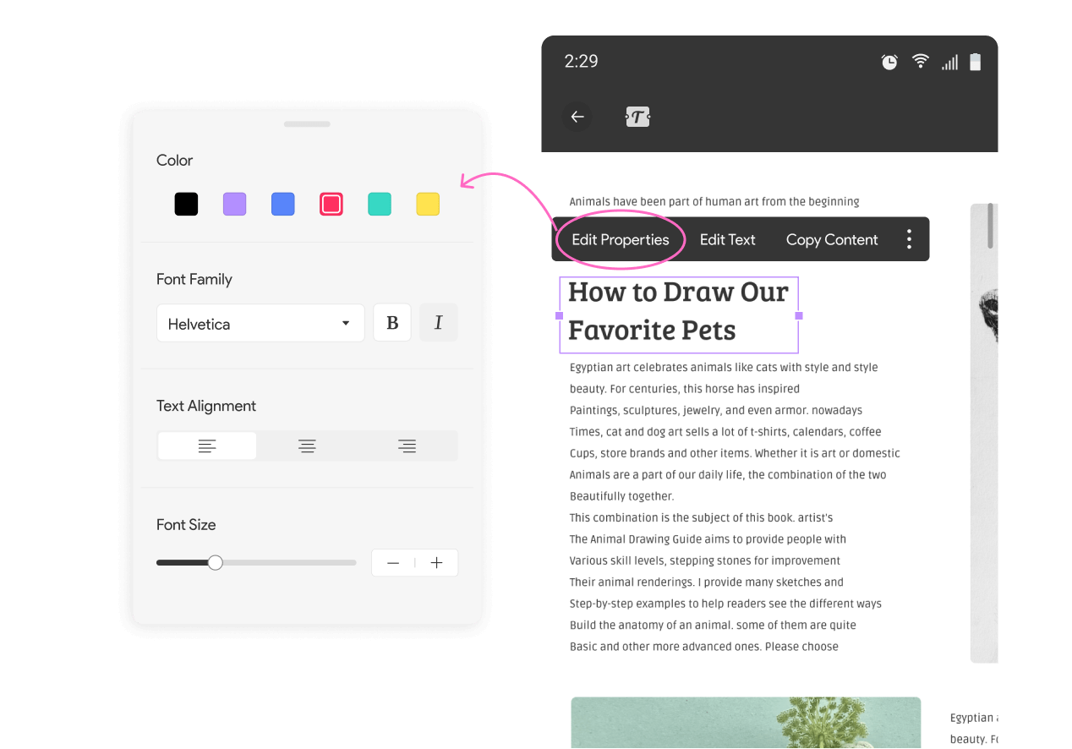
Task: Increase font size with plus button
Action: coord(436,563)
